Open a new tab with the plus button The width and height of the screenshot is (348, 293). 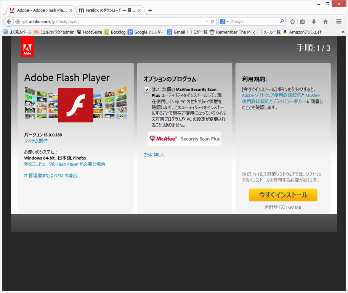150,10
